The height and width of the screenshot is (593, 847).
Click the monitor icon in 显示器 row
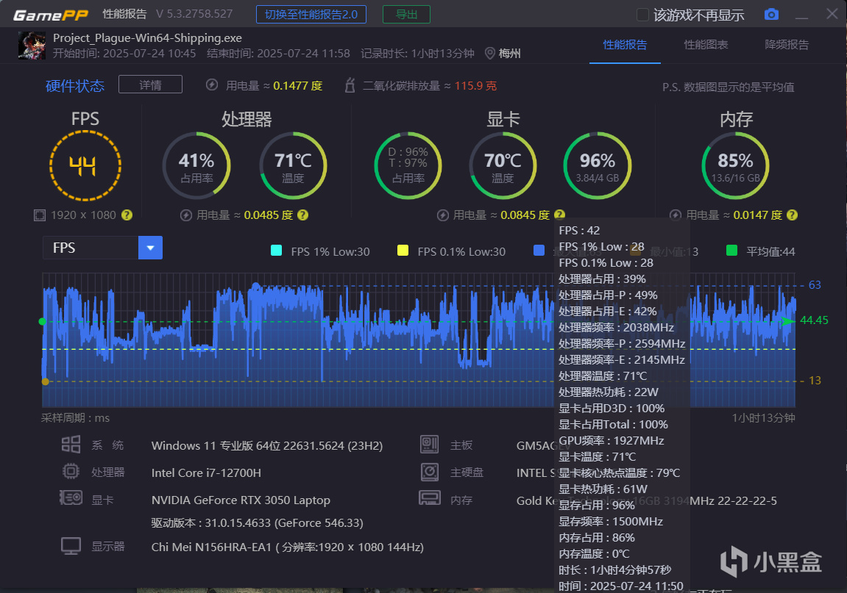71,546
